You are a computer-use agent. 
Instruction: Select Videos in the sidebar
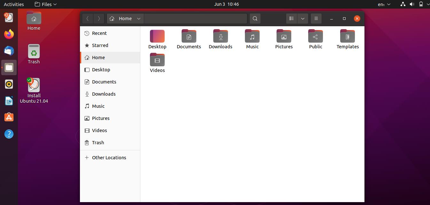[x=110, y=130]
